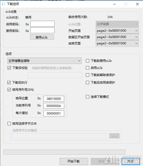Enable 下载前解除读保护

[x=87, y=75]
